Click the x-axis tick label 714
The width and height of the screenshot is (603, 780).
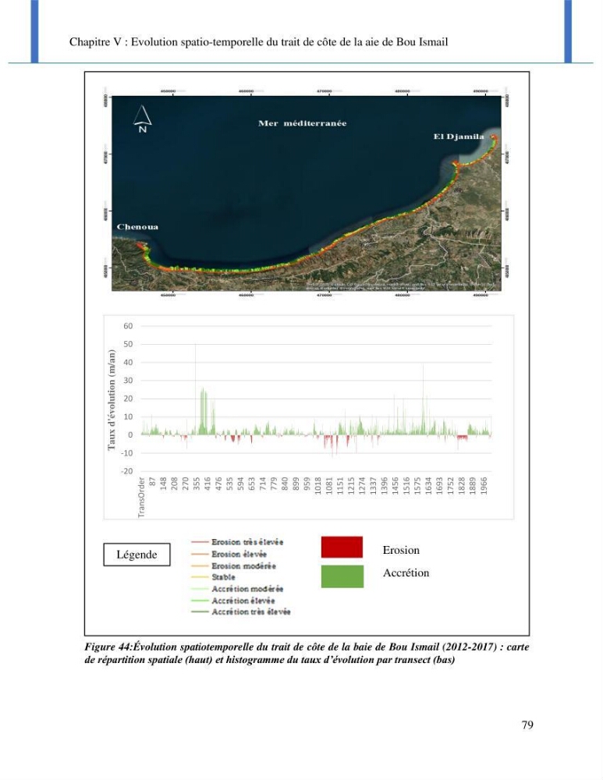tap(263, 484)
